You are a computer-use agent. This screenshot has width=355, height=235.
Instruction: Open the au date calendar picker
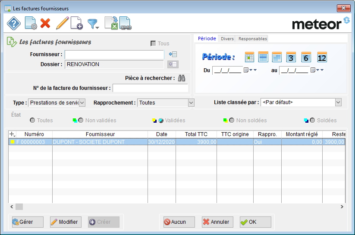(313, 70)
